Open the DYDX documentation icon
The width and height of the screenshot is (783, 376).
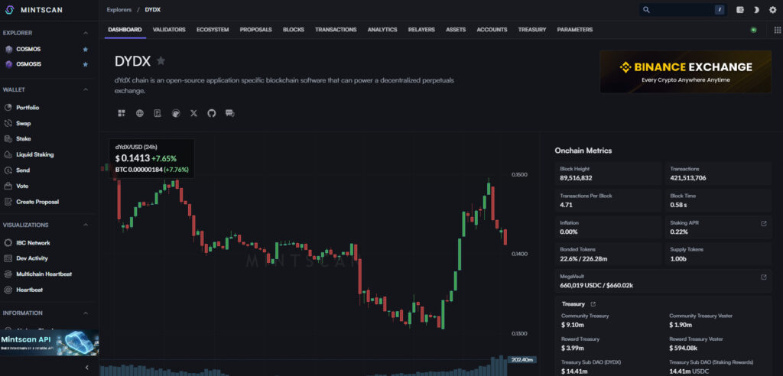click(158, 113)
